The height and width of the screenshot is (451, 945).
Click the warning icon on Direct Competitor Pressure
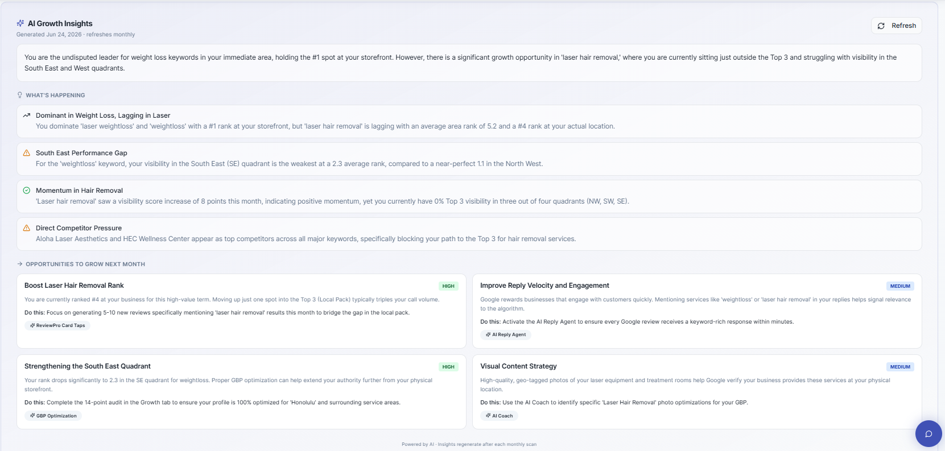tap(27, 228)
